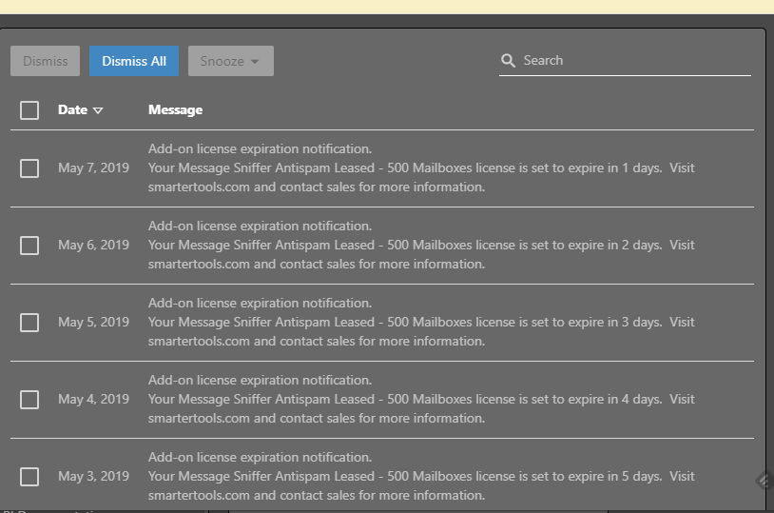Image resolution: width=774 pixels, height=513 pixels.
Task: Open the notification expiring in 2 days
Action: click(420, 246)
